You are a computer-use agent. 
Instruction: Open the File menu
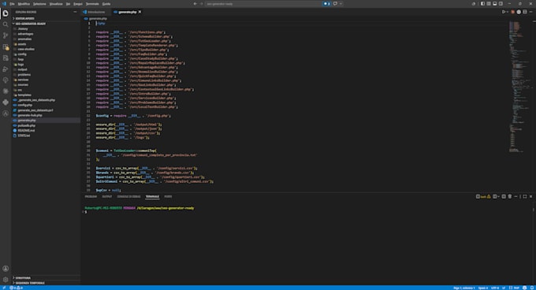point(13,4)
